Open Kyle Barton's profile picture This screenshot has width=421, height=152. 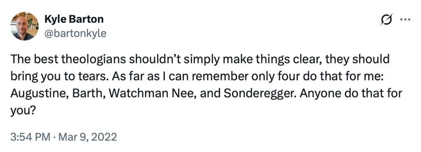click(24, 26)
